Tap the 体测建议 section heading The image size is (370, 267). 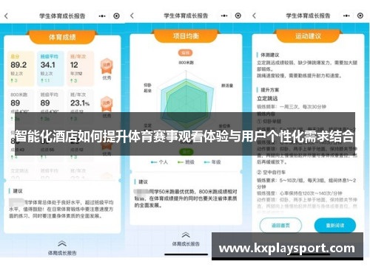[270, 55]
